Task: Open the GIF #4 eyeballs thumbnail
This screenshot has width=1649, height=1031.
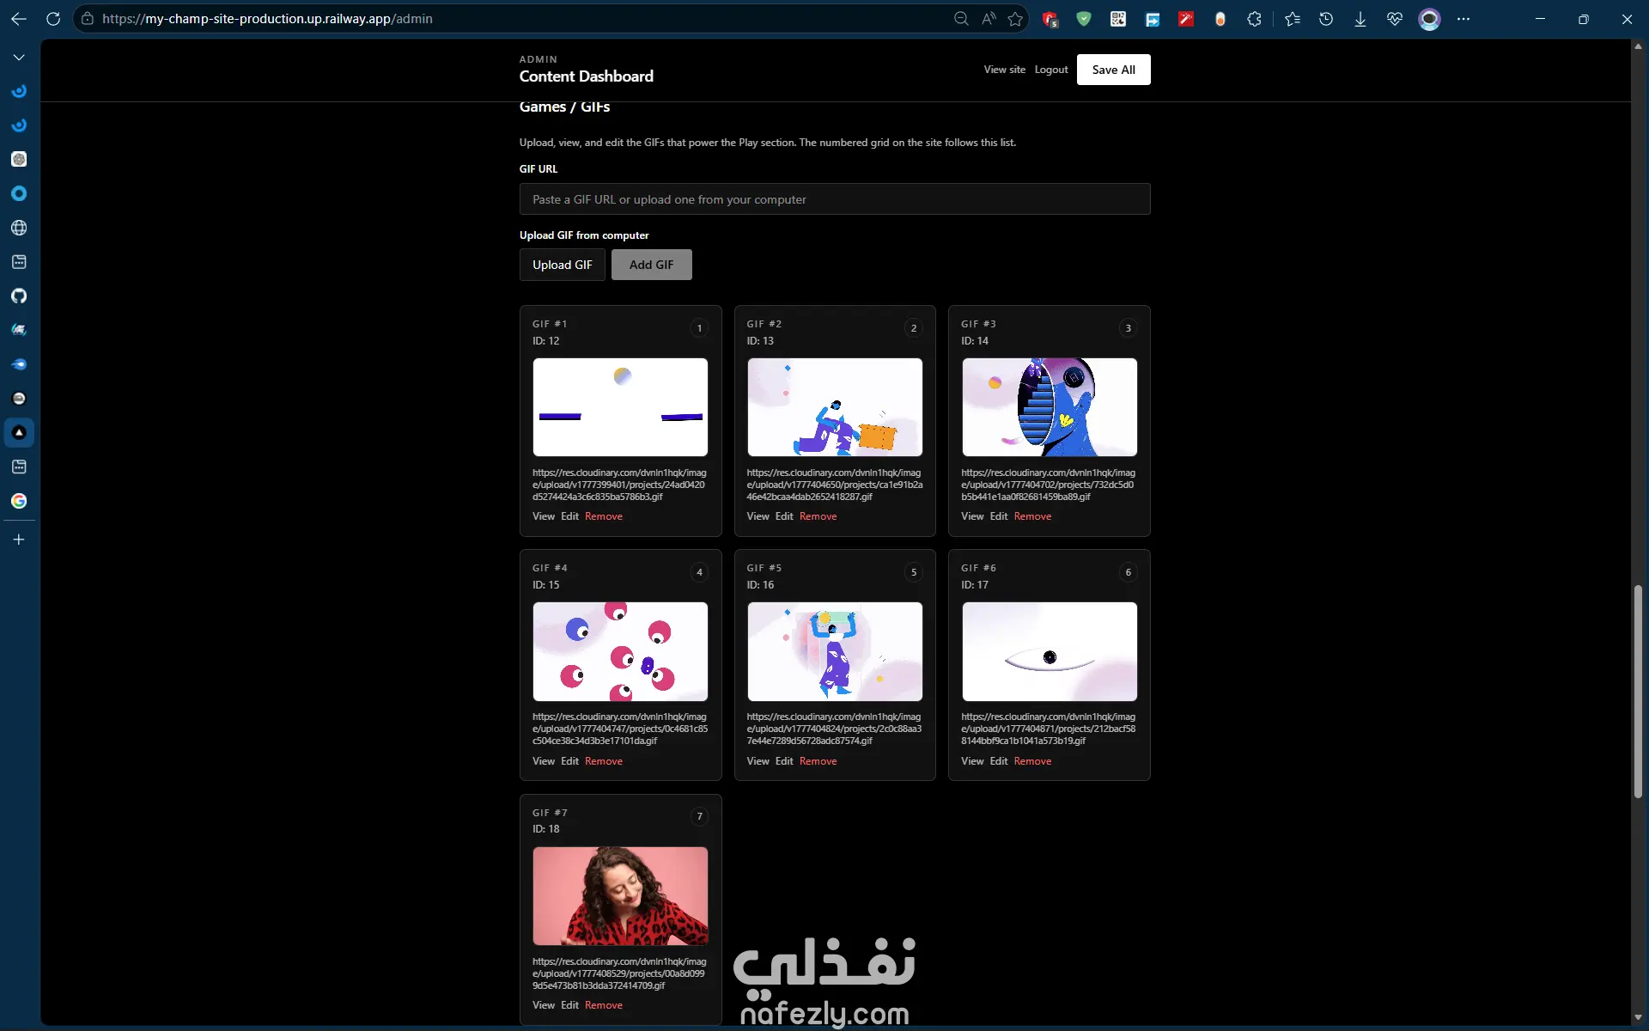Action: click(620, 651)
